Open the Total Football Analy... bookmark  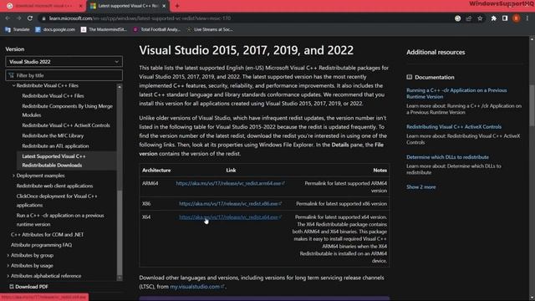pos(157,30)
